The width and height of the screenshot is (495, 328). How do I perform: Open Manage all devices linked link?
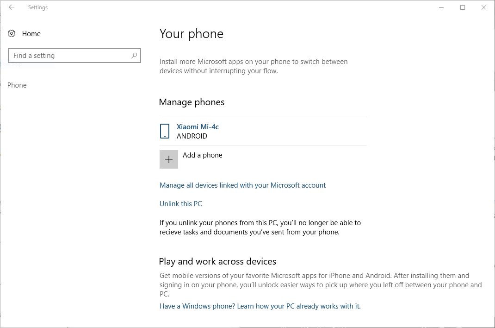242,185
